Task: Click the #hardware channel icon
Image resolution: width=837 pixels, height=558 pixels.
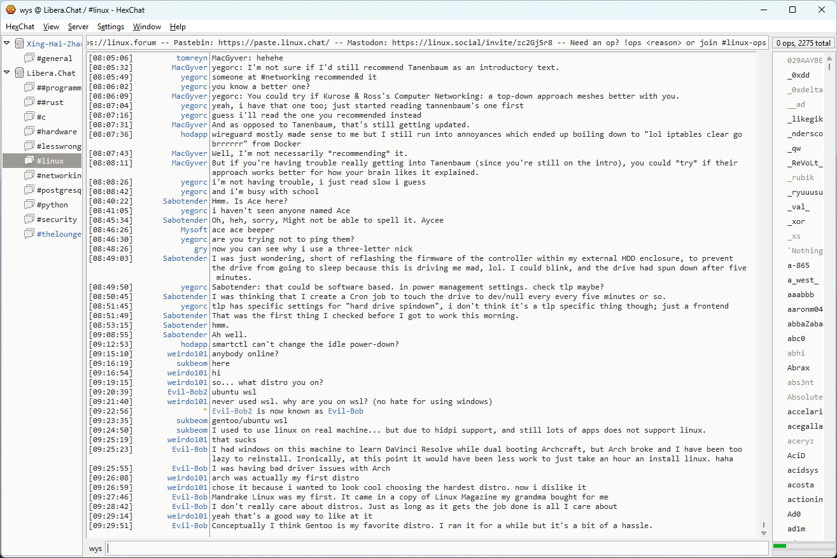Action: [x=29, y=132]
